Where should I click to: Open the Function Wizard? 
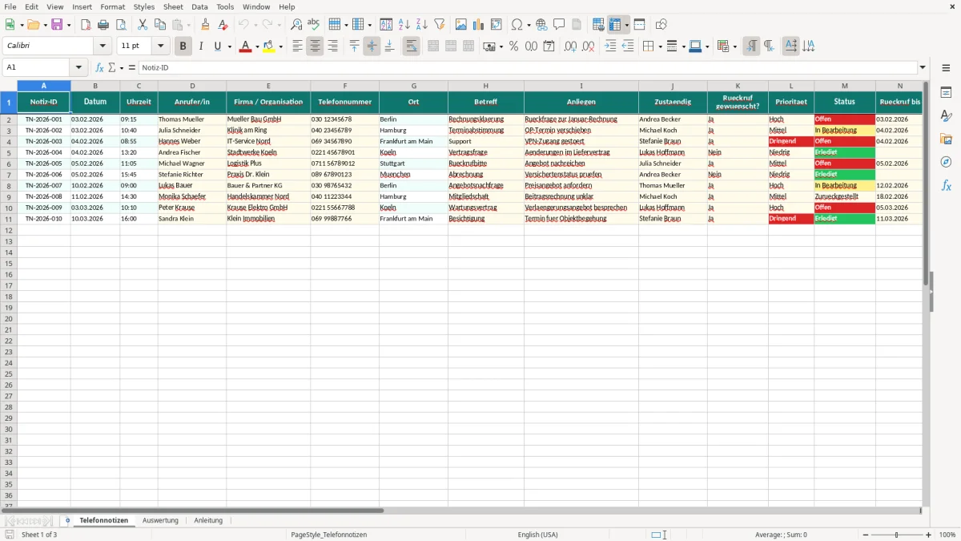(x=99, y=68)
